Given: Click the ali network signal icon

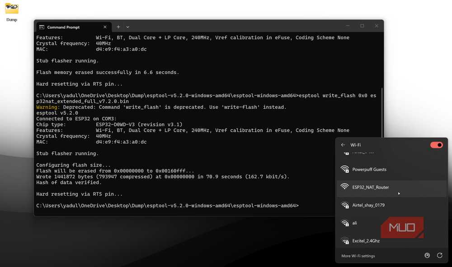Looking at the screenshot, I should pyautogui.click(x=345, y=223).
